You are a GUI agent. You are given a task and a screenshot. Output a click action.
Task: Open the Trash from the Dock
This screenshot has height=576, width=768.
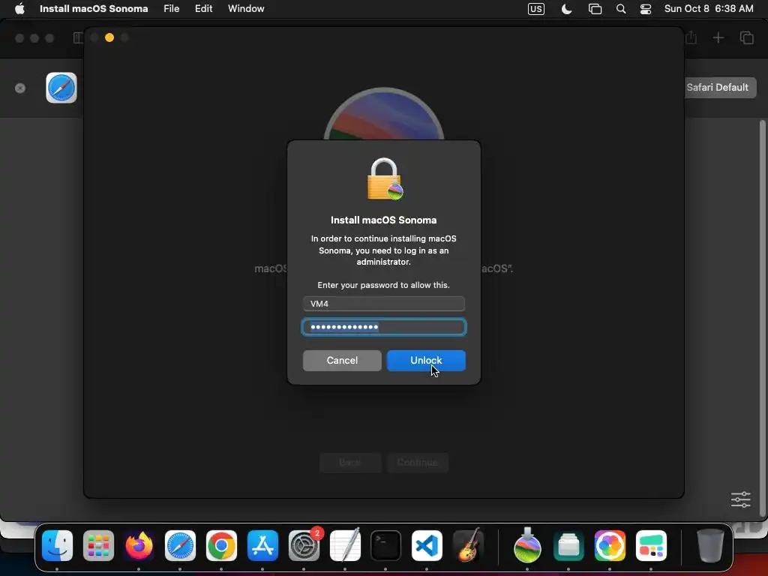(x=710, y=546)
